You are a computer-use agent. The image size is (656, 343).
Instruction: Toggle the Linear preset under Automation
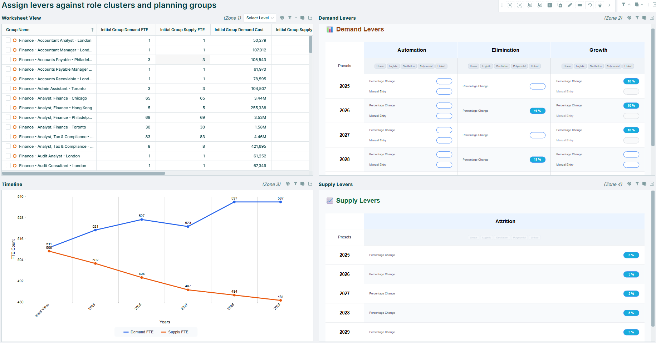pyautogui.click(x=380, y=66)
